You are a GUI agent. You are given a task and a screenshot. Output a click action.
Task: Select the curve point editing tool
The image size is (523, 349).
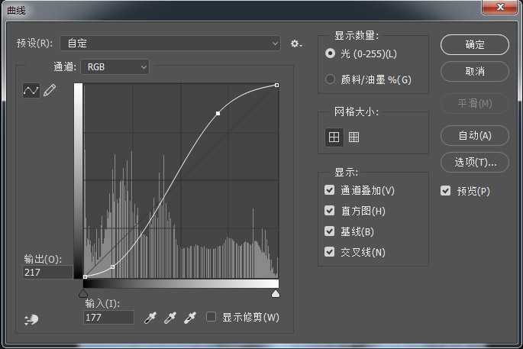31,90
